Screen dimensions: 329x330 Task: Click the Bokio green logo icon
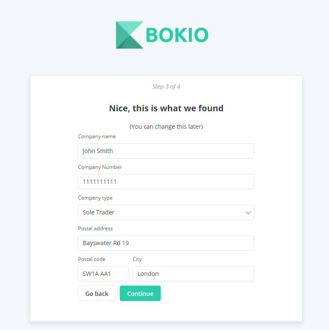[130, 35]
